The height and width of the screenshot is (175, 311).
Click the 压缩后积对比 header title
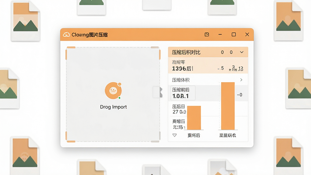coord(186,52)
